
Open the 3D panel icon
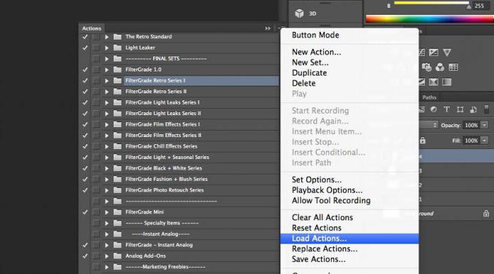(x=299, y=13)
